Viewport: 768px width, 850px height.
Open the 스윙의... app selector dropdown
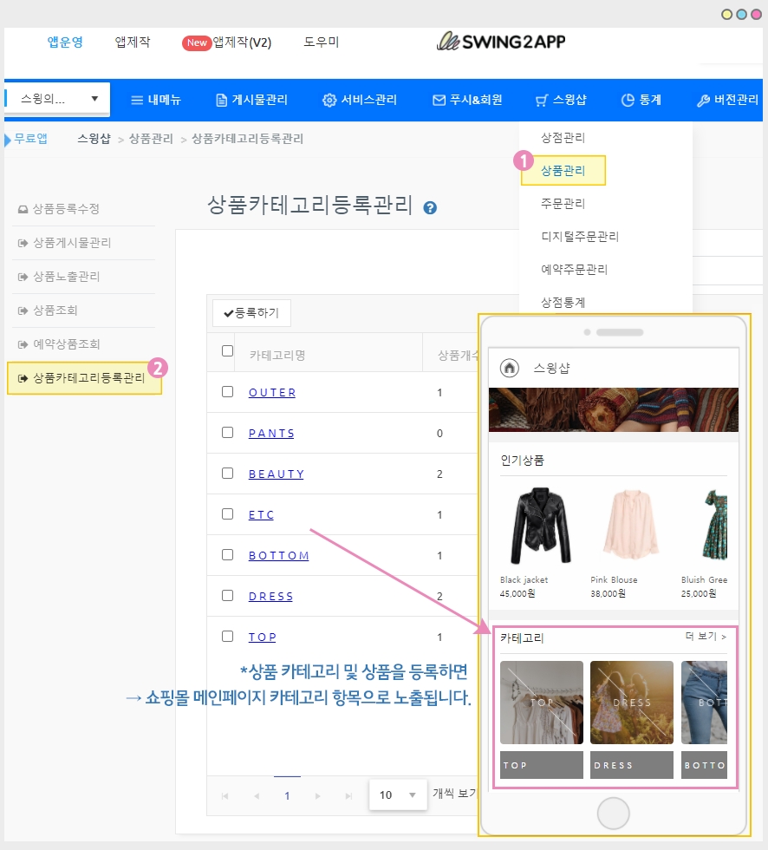coord(57,99)
